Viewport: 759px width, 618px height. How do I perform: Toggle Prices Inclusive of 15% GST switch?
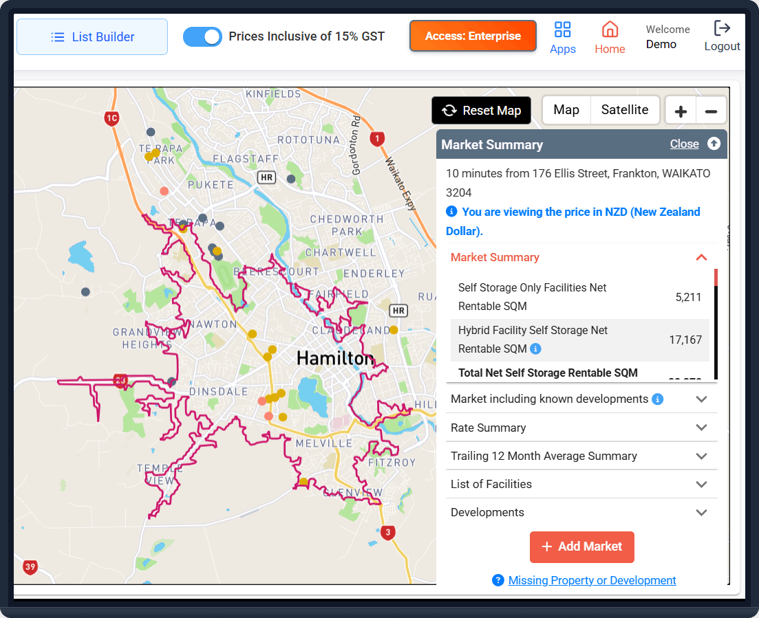pos(202,36)
